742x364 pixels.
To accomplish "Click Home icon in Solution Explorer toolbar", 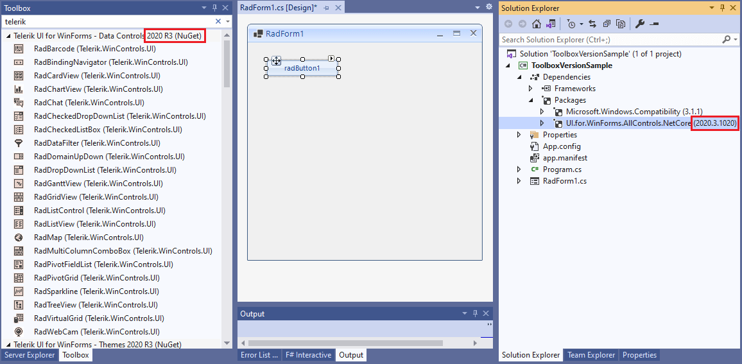I will click(x=536, y=24).
